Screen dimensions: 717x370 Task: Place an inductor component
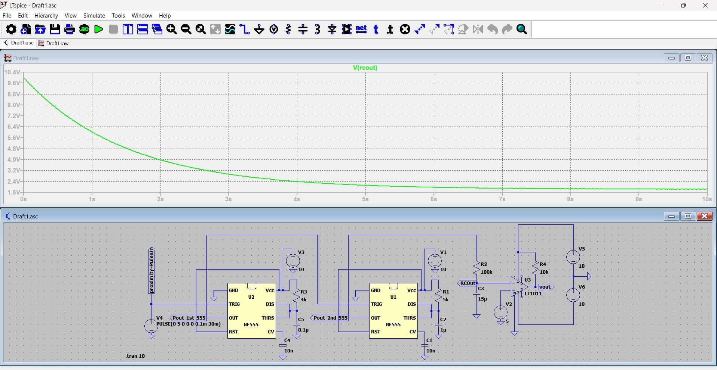(x=318, y=29)
